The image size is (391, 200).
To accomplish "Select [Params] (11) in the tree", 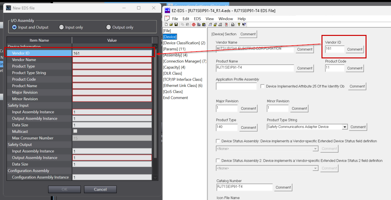I will [174, 49].
